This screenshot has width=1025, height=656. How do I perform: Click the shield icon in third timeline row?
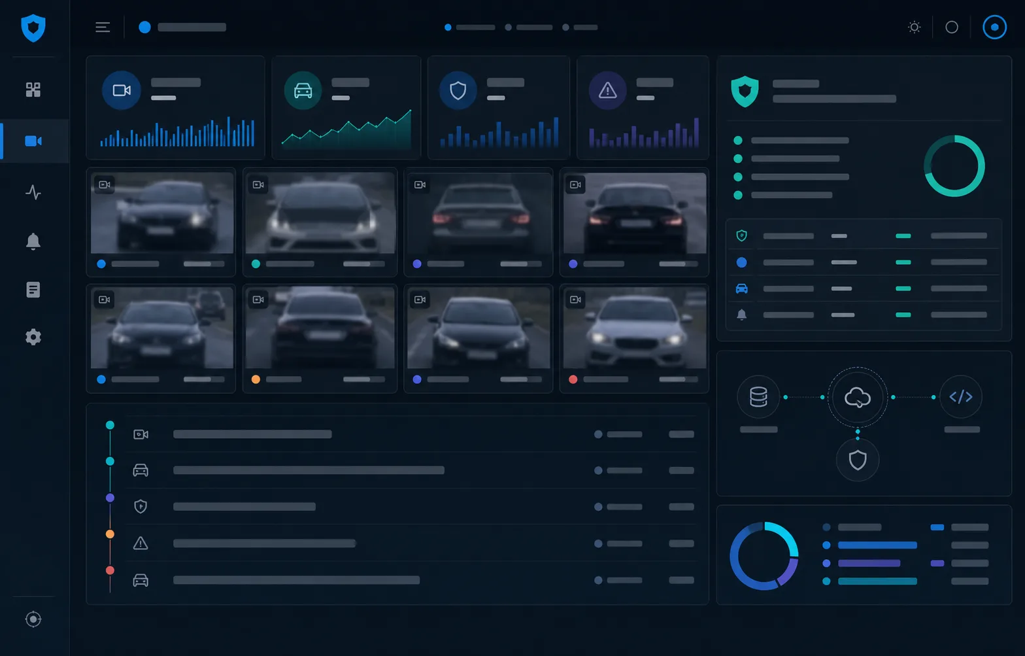tap(141, 506)
